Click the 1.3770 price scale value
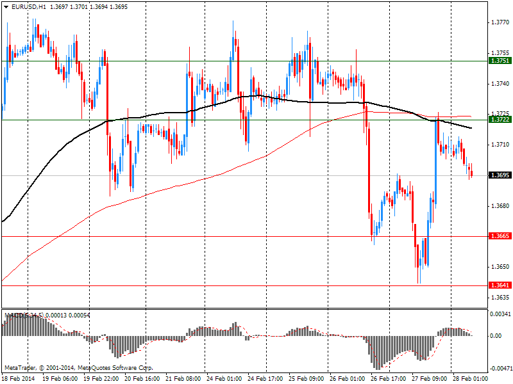Screen dimensions: 513x384 click(500, 22)
